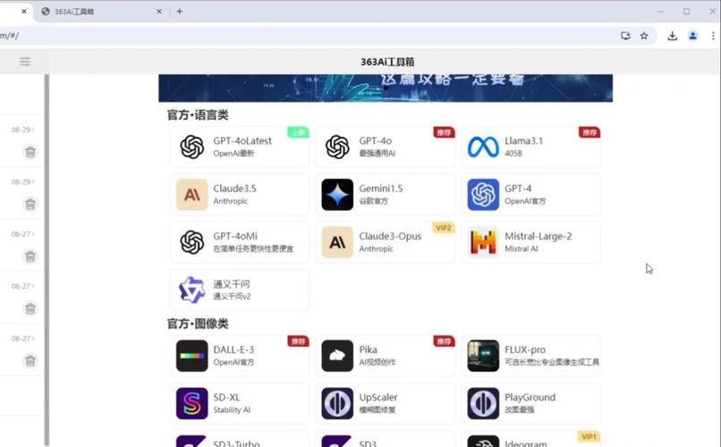Click the sidebar vertical scrollbar
This screenshot has height=447, width=721.
(47, 259)
